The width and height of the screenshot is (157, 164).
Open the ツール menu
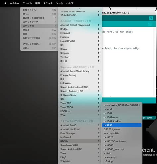(59, 3)
